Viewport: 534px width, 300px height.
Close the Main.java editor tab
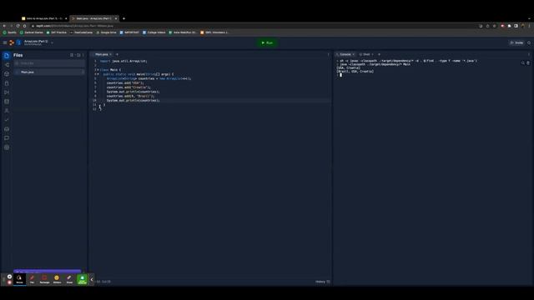point(111,54)
